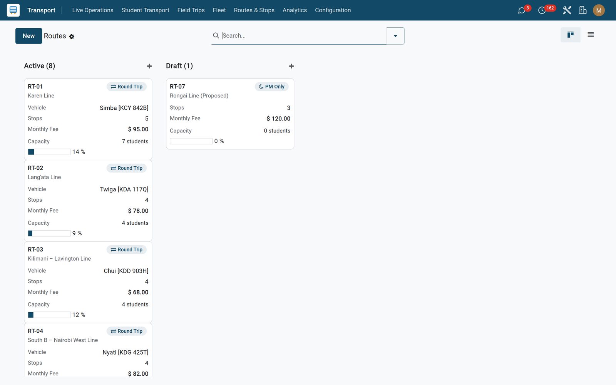Open the user avatar M menu
616x385 pixels.
[x=599, y=10]
